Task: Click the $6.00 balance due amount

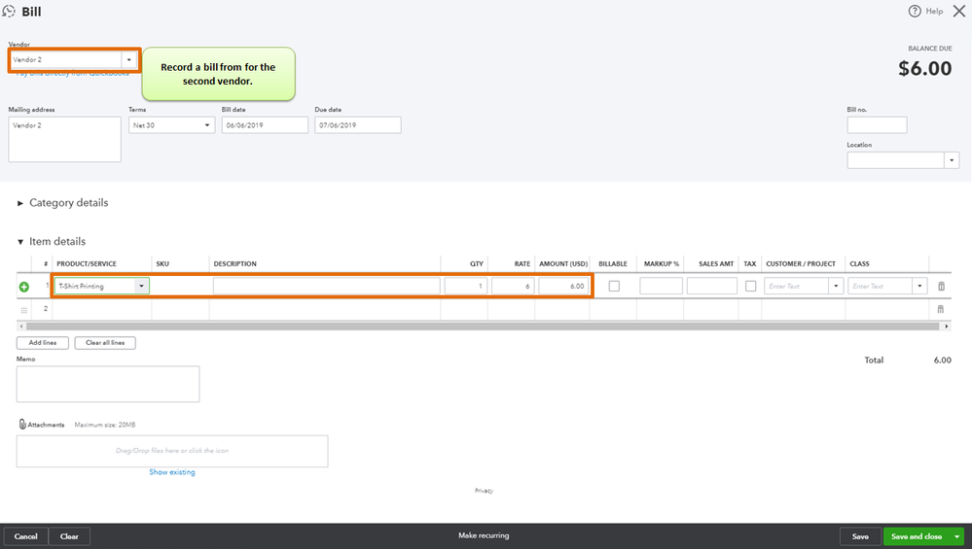Action: [x=925, y=68]
